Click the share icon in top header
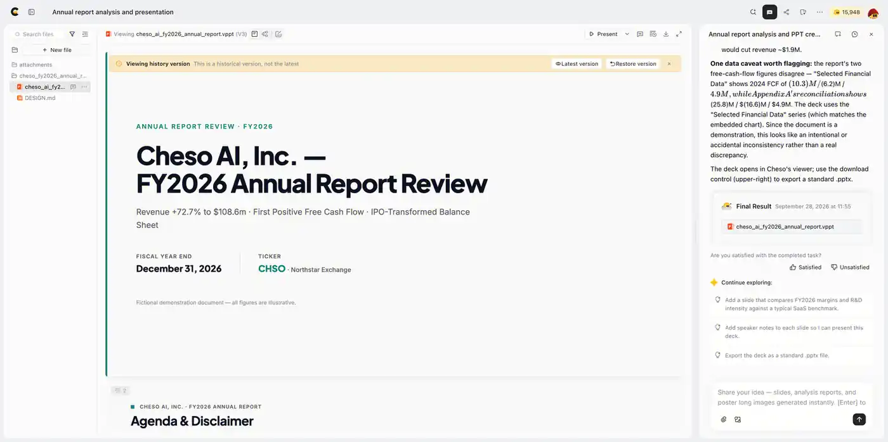The height and width of the screenshot is (442, 888). pyautogui.click(x=787, y=12)
